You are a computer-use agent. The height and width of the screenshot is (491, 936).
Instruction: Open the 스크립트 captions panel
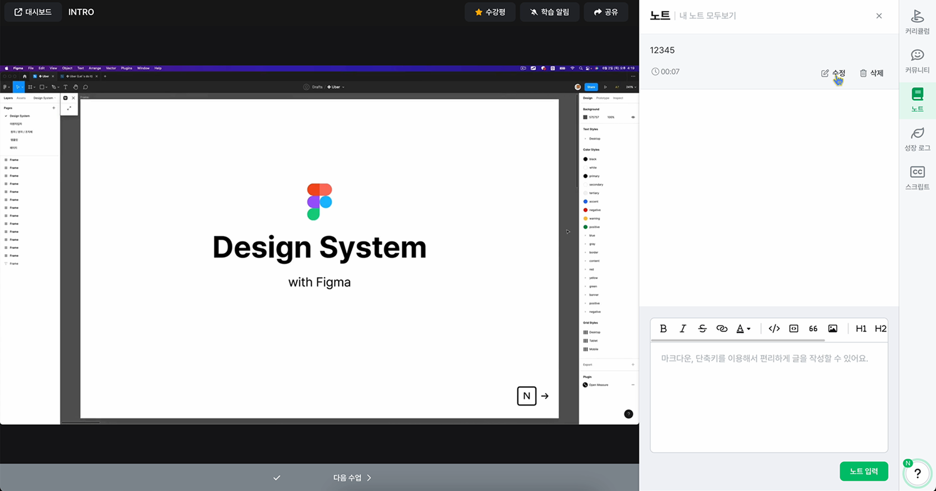[917, 178]
